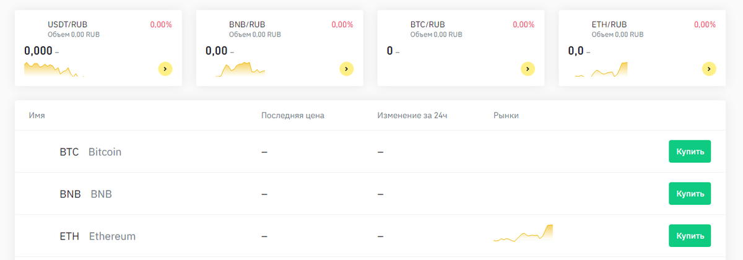The width and height of the screenshot is (743, 260).
Task: Open the ETH Ethereum table row
Action: (370, 236)
